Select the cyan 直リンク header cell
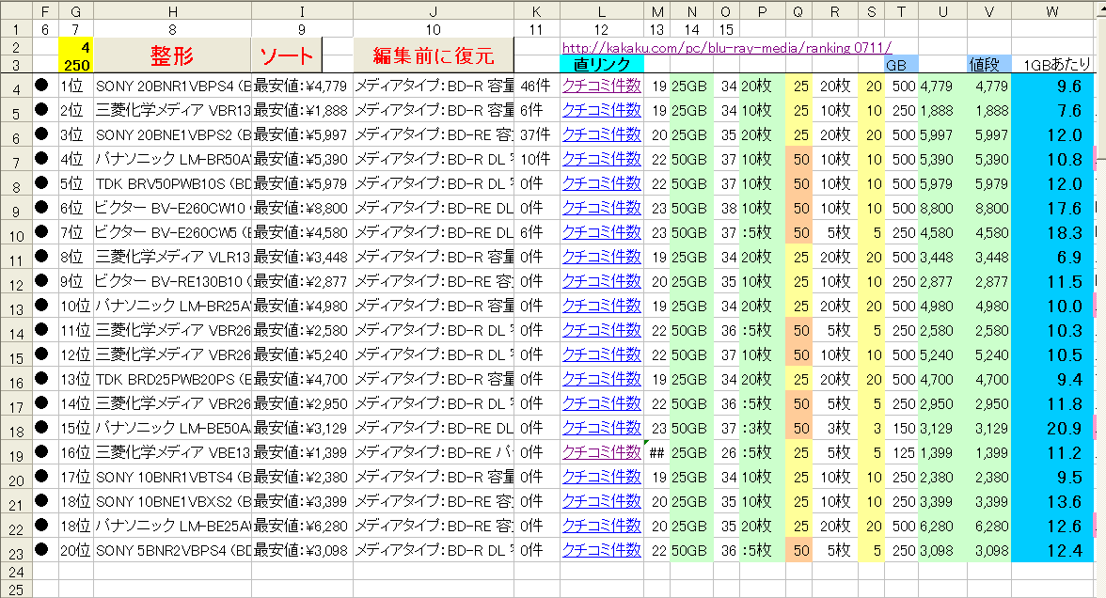The image size is (1106, 598). click(x=602, y=64)
